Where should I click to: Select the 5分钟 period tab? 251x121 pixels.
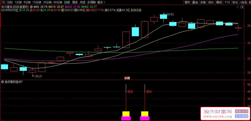[27, 2]
